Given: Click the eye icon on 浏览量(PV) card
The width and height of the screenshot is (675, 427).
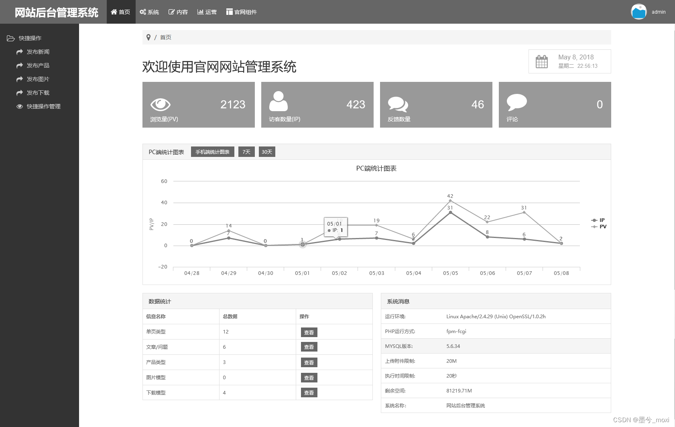Looking at the screenshot, I should (x=161, y=104).
